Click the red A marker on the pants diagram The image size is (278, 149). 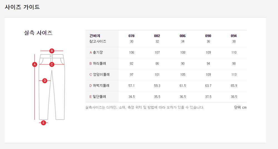tap(35, 64)
